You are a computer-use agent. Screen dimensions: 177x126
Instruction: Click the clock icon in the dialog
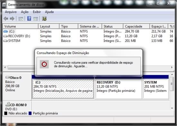pyautogui.click(x=44, y=64)
